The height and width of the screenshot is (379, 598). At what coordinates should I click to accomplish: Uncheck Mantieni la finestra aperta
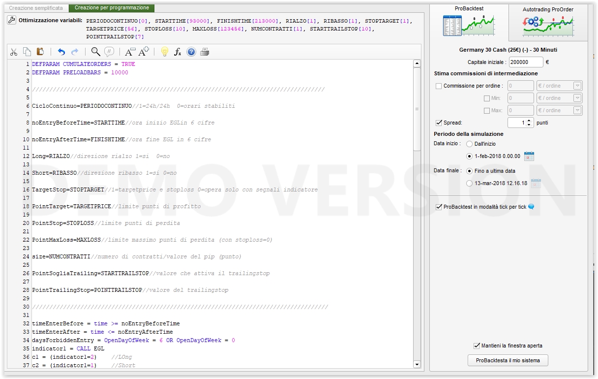click(477, 346)
